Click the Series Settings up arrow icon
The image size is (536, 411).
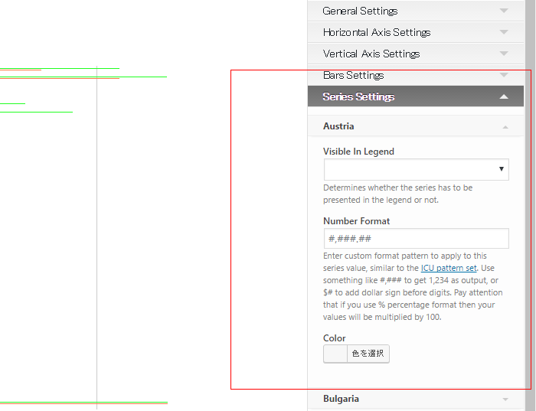(504, 96)
